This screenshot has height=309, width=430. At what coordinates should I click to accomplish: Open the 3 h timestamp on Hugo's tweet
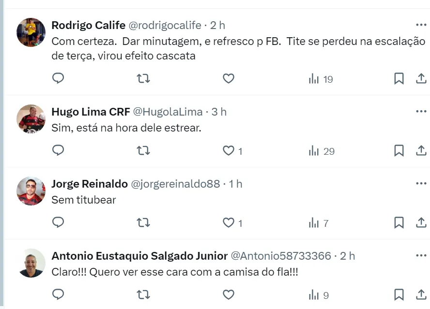click(219, 112)
